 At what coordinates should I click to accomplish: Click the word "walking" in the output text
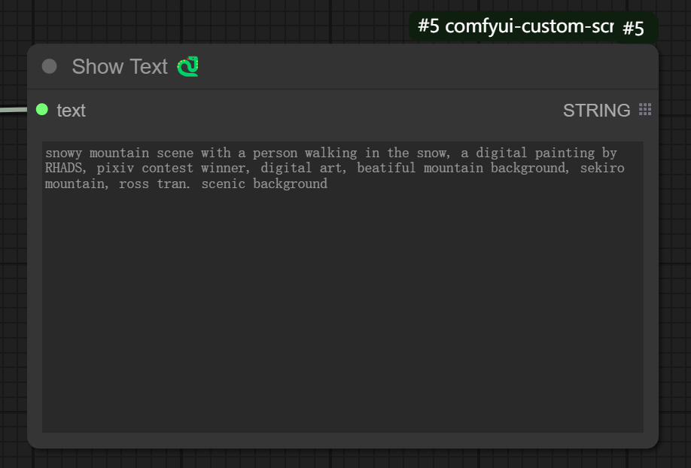tap(331, 153)
